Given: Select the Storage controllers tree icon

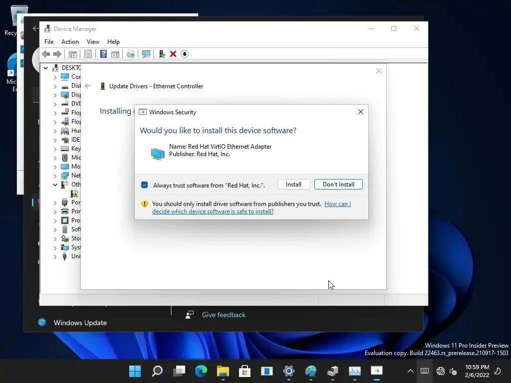Looking at the screenshot, I should point(65,238).
